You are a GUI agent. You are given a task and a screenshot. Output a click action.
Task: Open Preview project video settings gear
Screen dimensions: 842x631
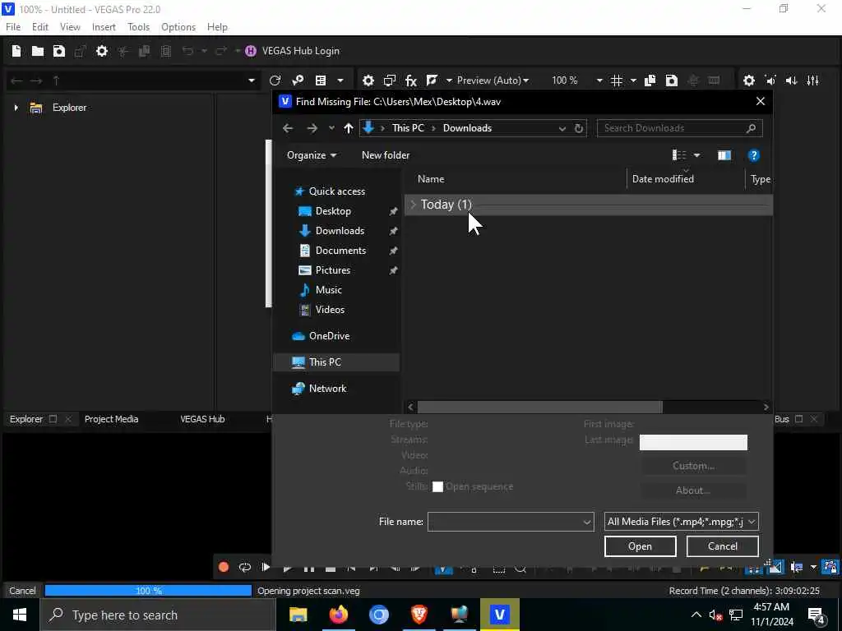coord(368,81)
